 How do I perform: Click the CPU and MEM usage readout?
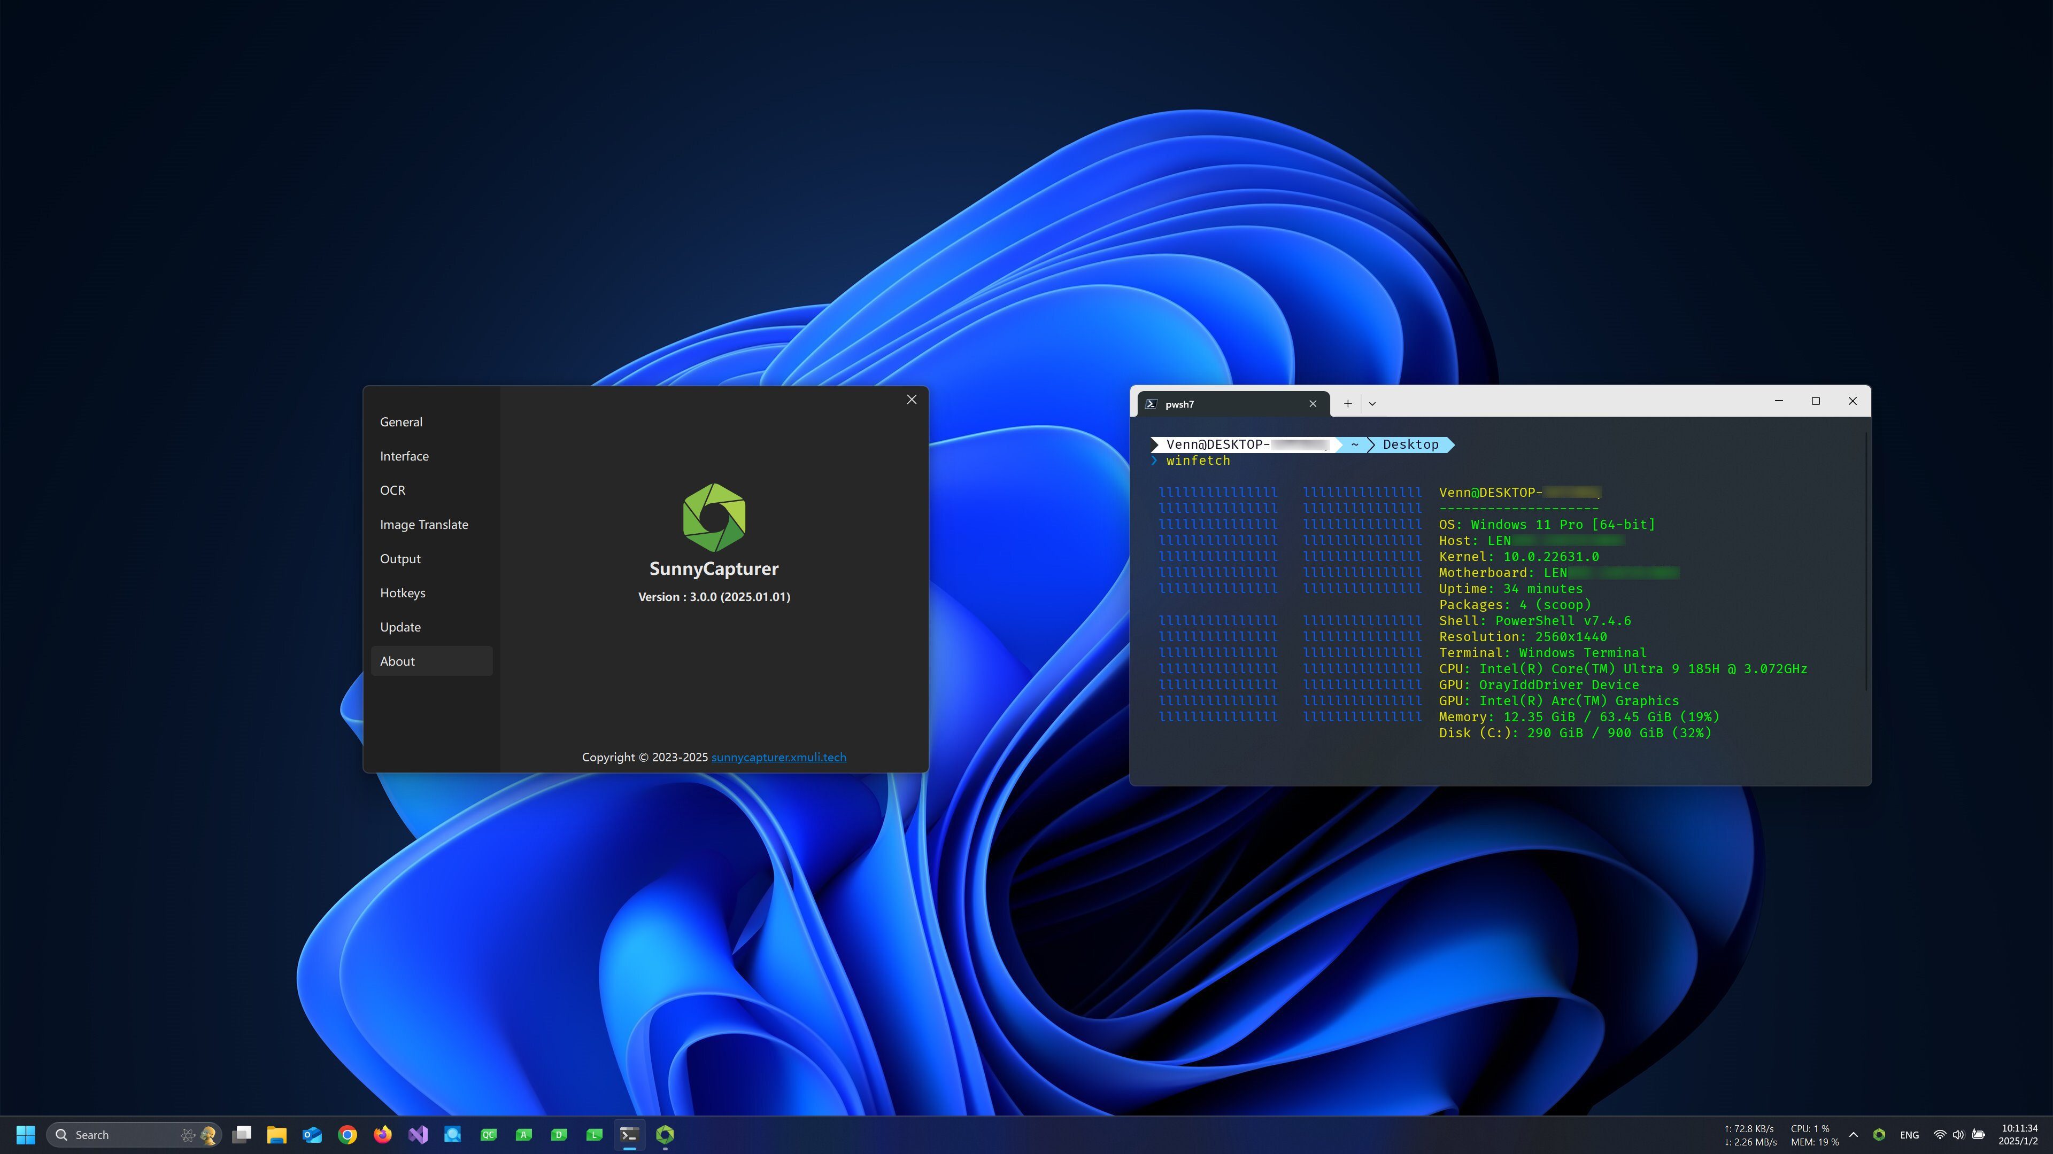[1815, 1135]
